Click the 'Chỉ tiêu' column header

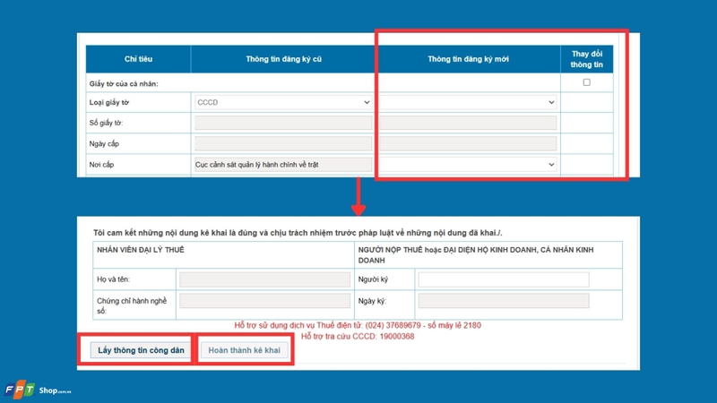(x=138, y=59)
